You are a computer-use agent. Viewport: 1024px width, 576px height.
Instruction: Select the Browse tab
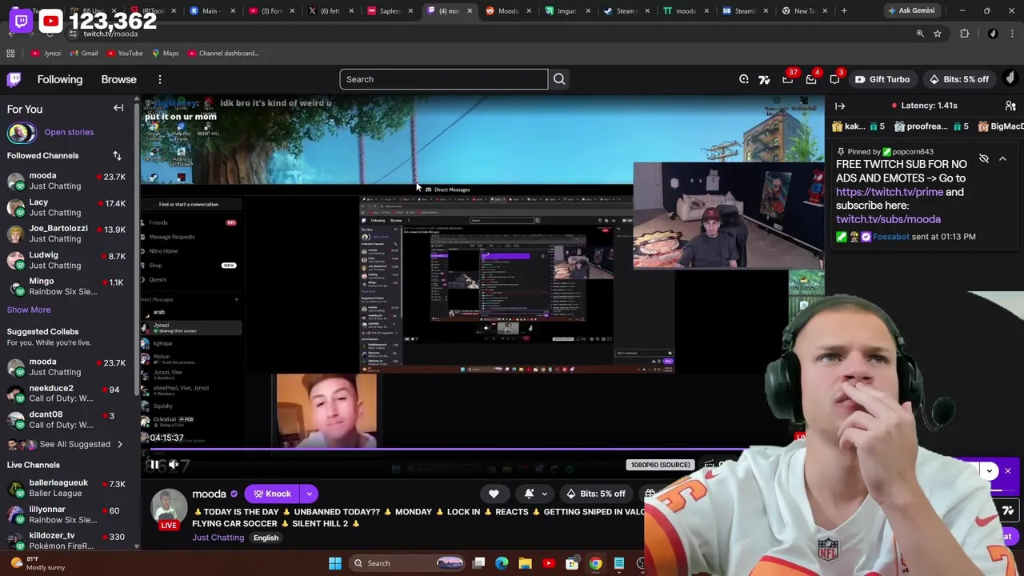118,79
